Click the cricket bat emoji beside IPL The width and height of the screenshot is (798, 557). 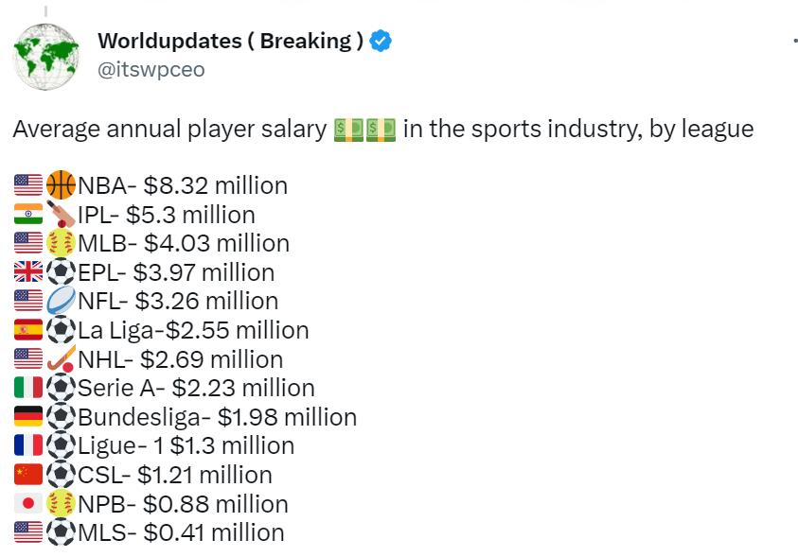pyautogui.click(x=61, y=214)
